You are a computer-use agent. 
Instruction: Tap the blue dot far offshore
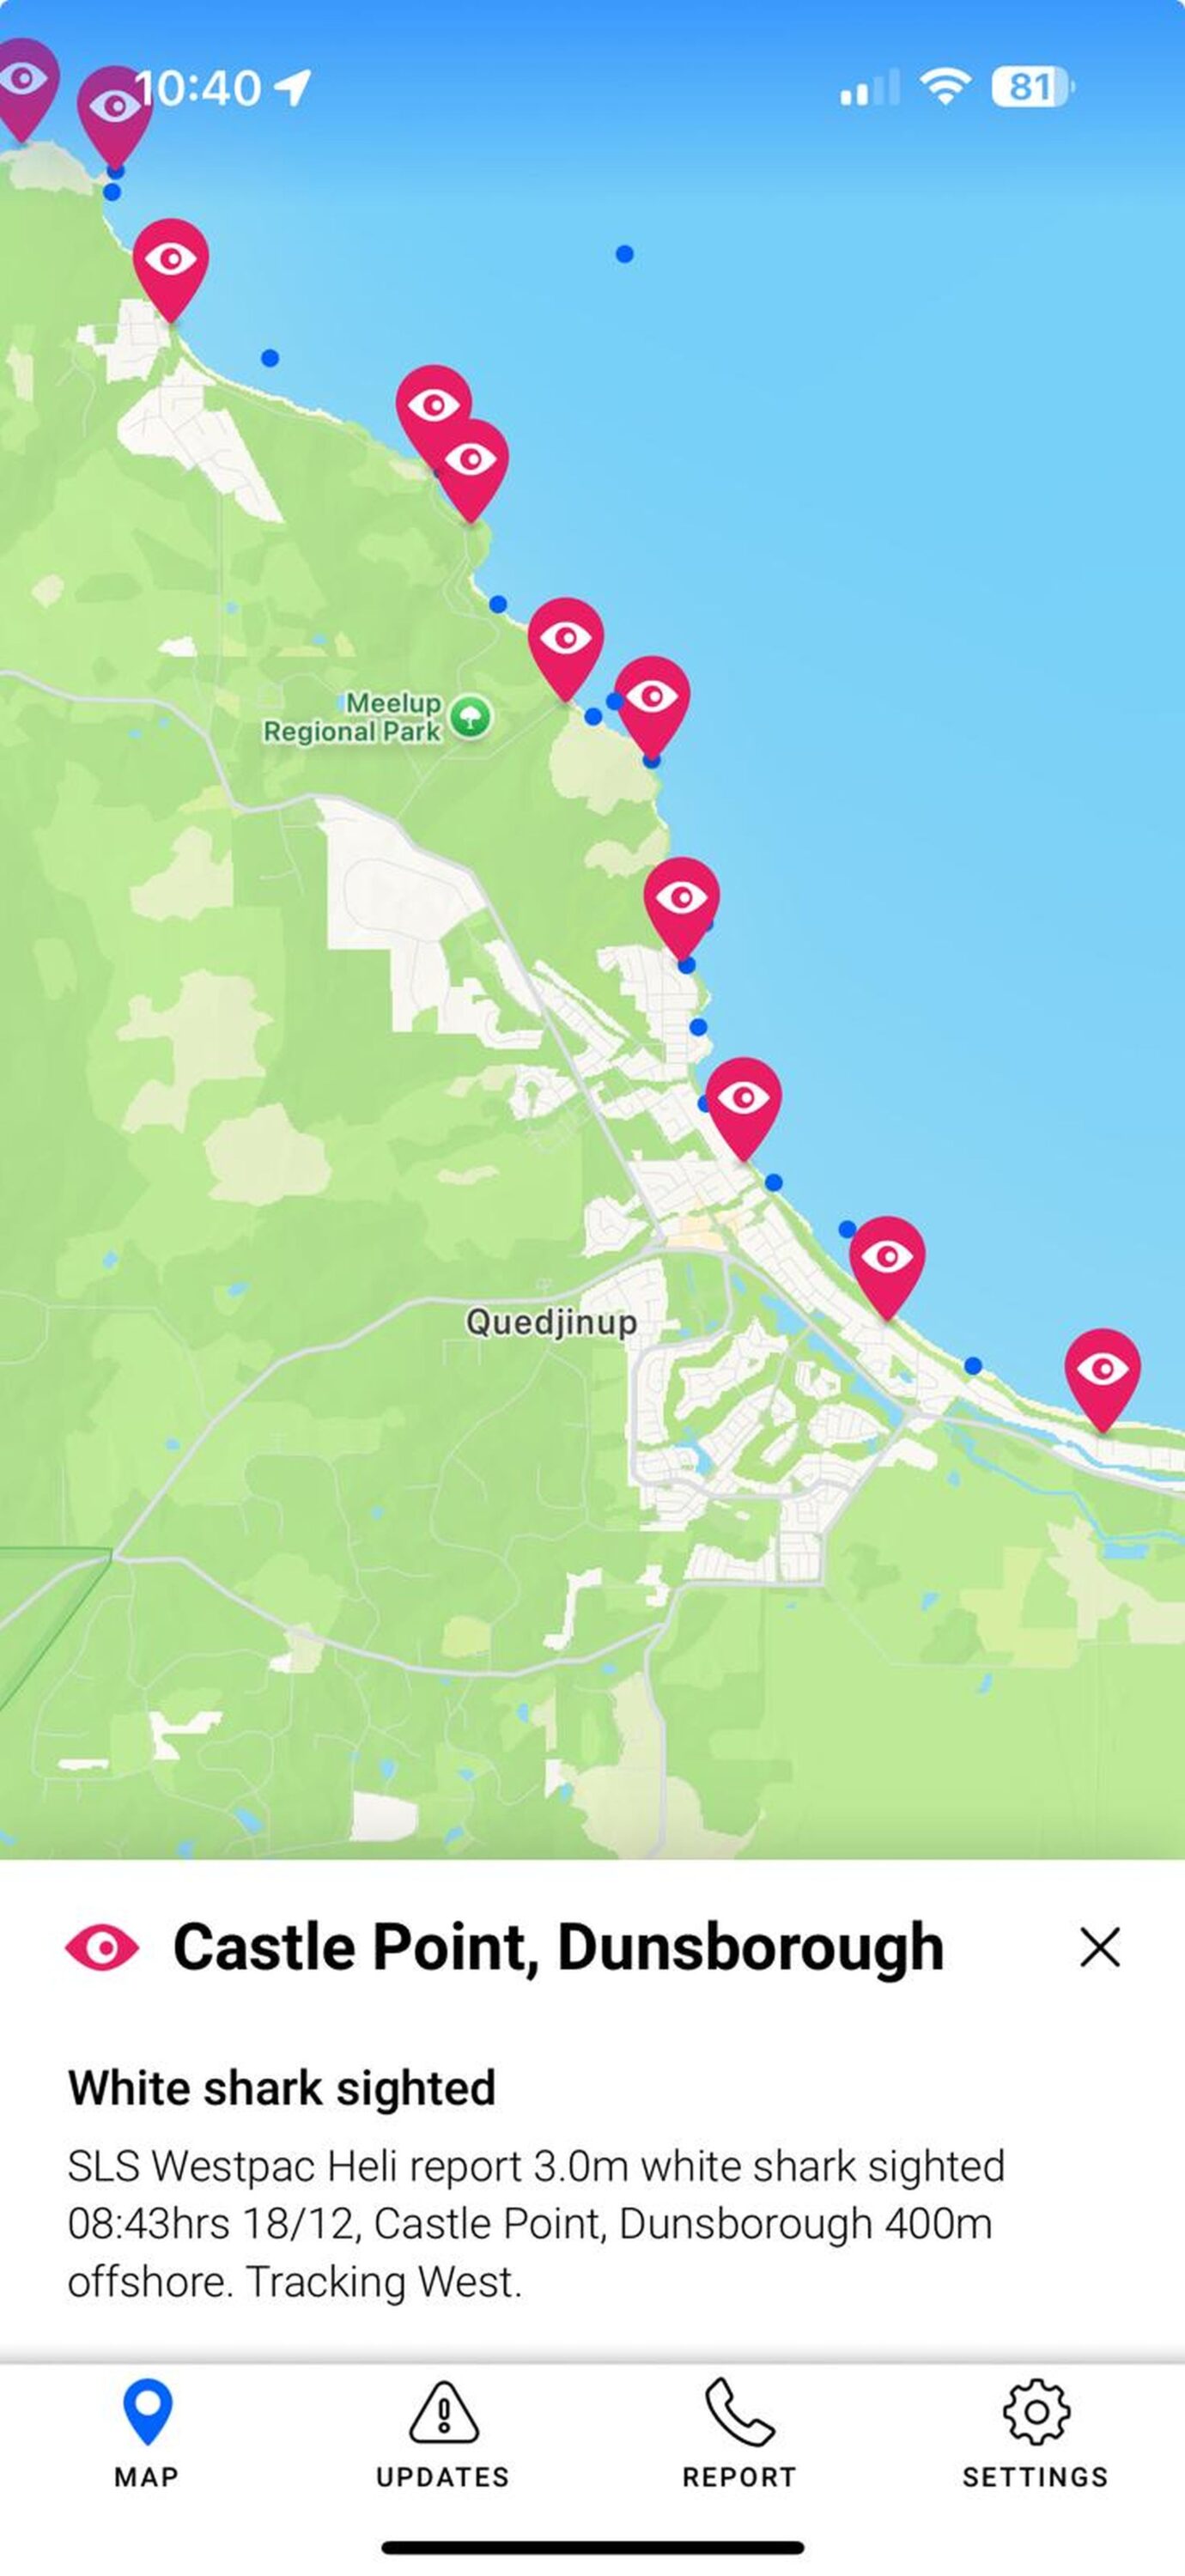[x=624, y=254]
